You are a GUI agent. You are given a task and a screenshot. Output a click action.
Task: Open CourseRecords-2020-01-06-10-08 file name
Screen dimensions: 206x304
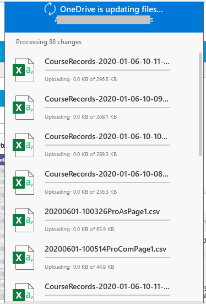106,174
